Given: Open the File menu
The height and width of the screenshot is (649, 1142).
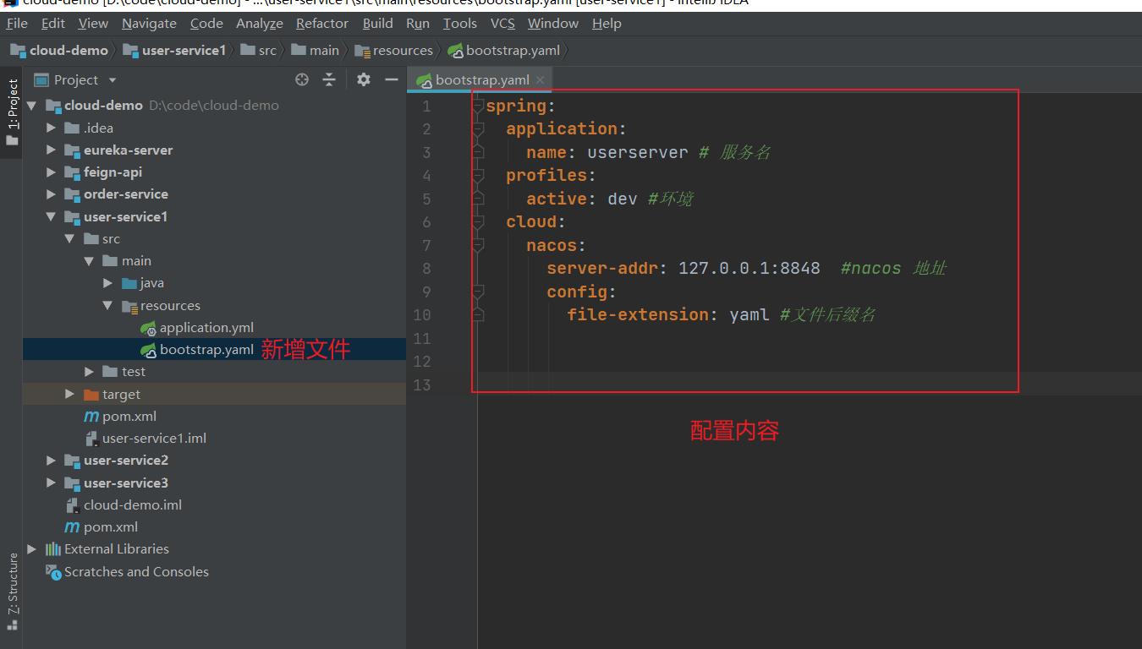Looking at the screenshot, I should pyautogui.click(x=17, y=24).
